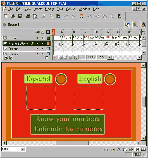Click the Delete Layer trash icon
The width and height of the screenshot is (148, 158).
coord(47,58)
